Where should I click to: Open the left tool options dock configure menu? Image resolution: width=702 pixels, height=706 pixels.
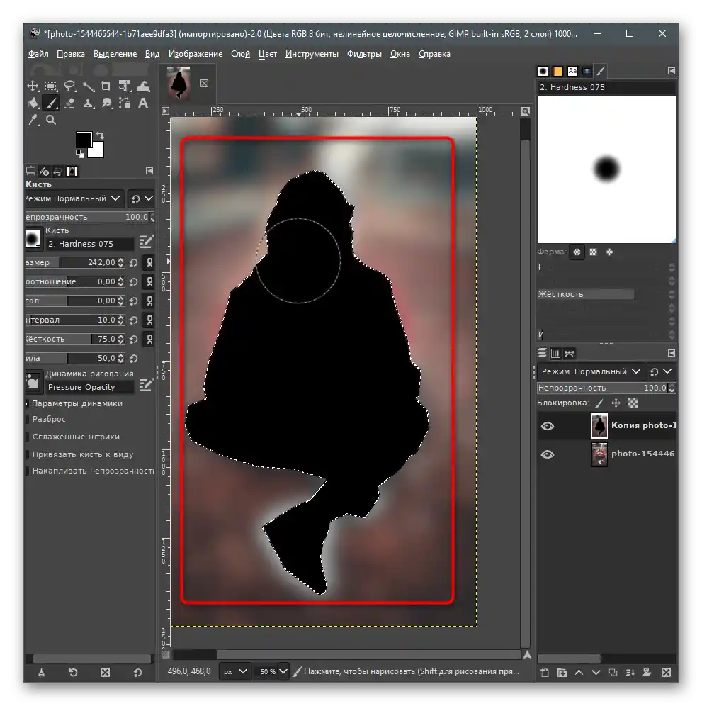(149, 171)
